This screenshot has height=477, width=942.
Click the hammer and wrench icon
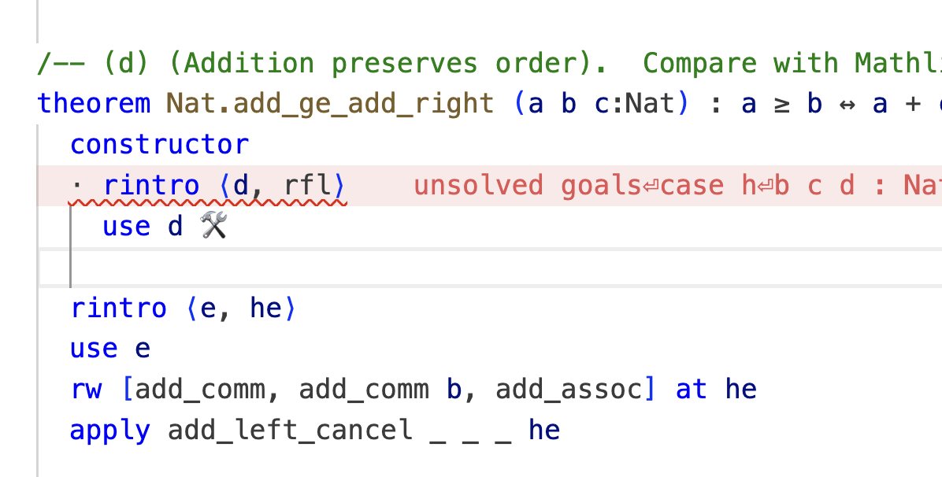pos(213,227)
